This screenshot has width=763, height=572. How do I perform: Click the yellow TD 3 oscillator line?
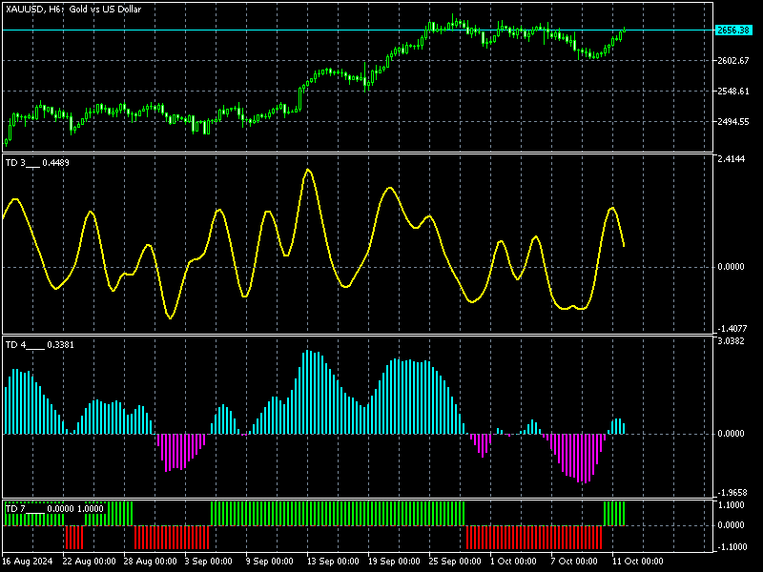pyautogui.click(x=308, y=171)
